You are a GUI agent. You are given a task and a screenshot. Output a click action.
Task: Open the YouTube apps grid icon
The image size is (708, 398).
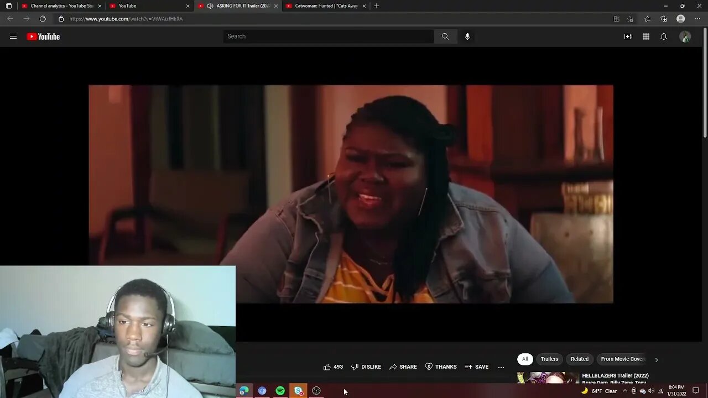click(x=646, y=36)
